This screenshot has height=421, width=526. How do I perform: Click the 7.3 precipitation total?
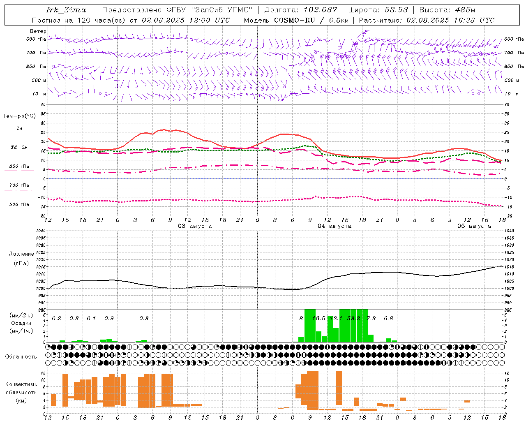pyautogui.click(x=371, y=318)
